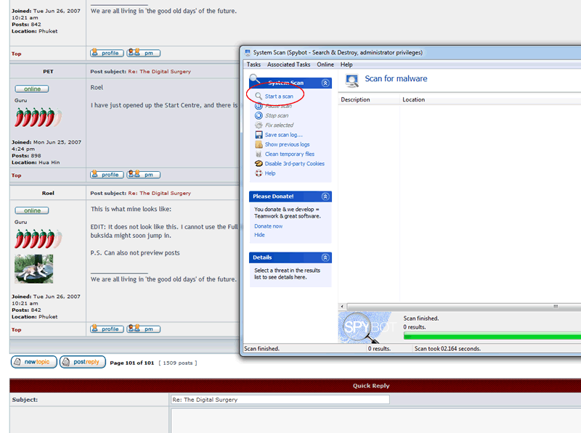The width and height of the screenshot is (581, 433).
Task: Click Roel's cat avatar thumbnail
Action: pyautogui.click(x=33, y=269)
